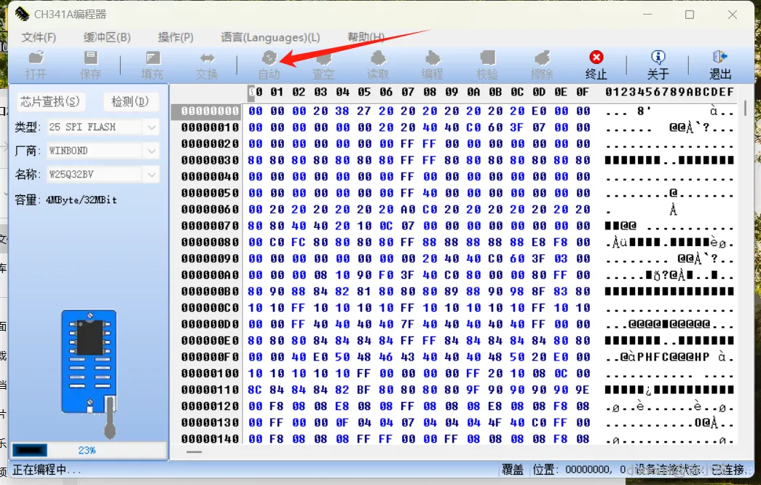Click hex byte 7F in row 000000D0
Image resolution: width=761 pixels, height=485 pixels.
pyautogui.click(x=408, y=324)
